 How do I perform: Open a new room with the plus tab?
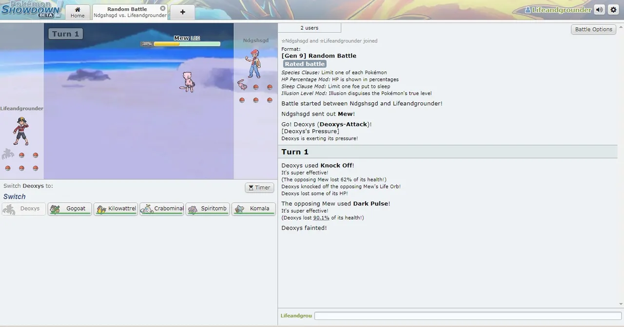[x=182, y=12]
